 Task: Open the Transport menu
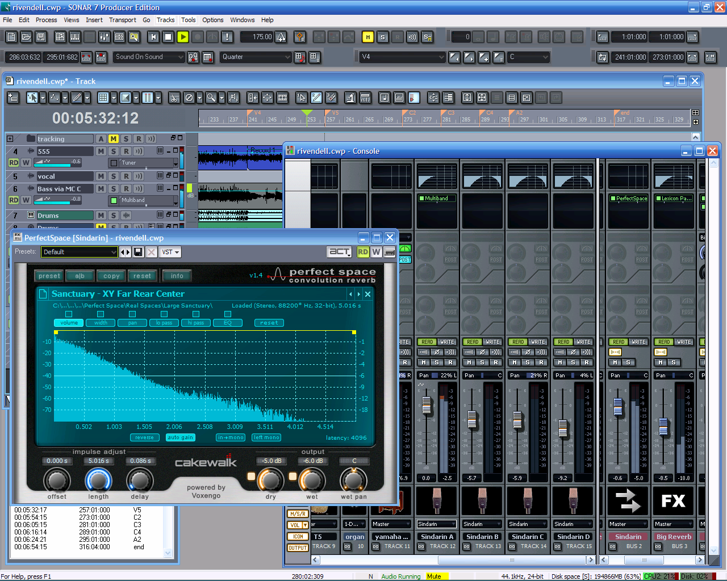(x=123, y=20)
